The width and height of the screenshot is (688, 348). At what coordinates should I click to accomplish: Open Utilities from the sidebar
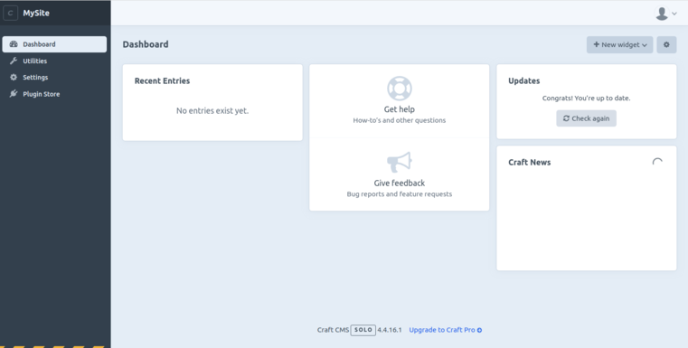[x=54, y=61]
